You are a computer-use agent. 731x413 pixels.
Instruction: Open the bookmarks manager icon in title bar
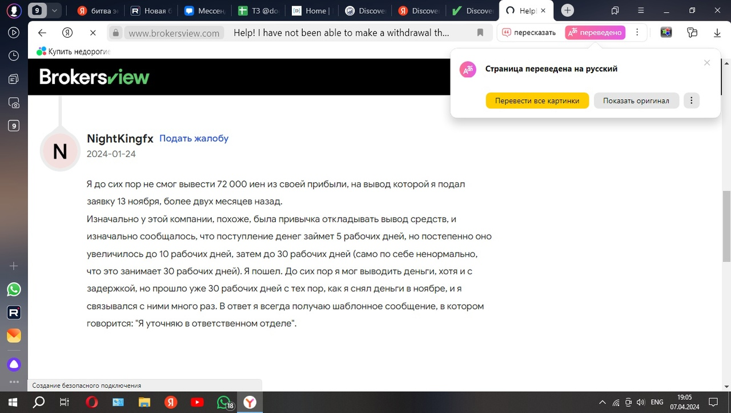point(615,10)
